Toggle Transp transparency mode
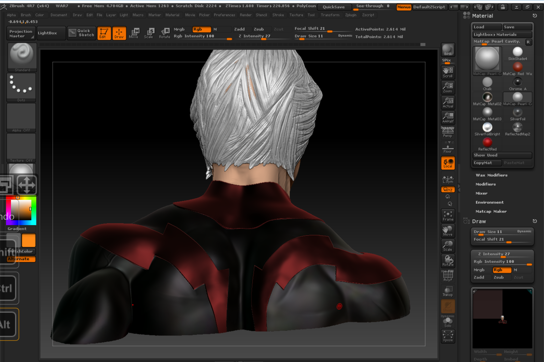 point(448,291)
